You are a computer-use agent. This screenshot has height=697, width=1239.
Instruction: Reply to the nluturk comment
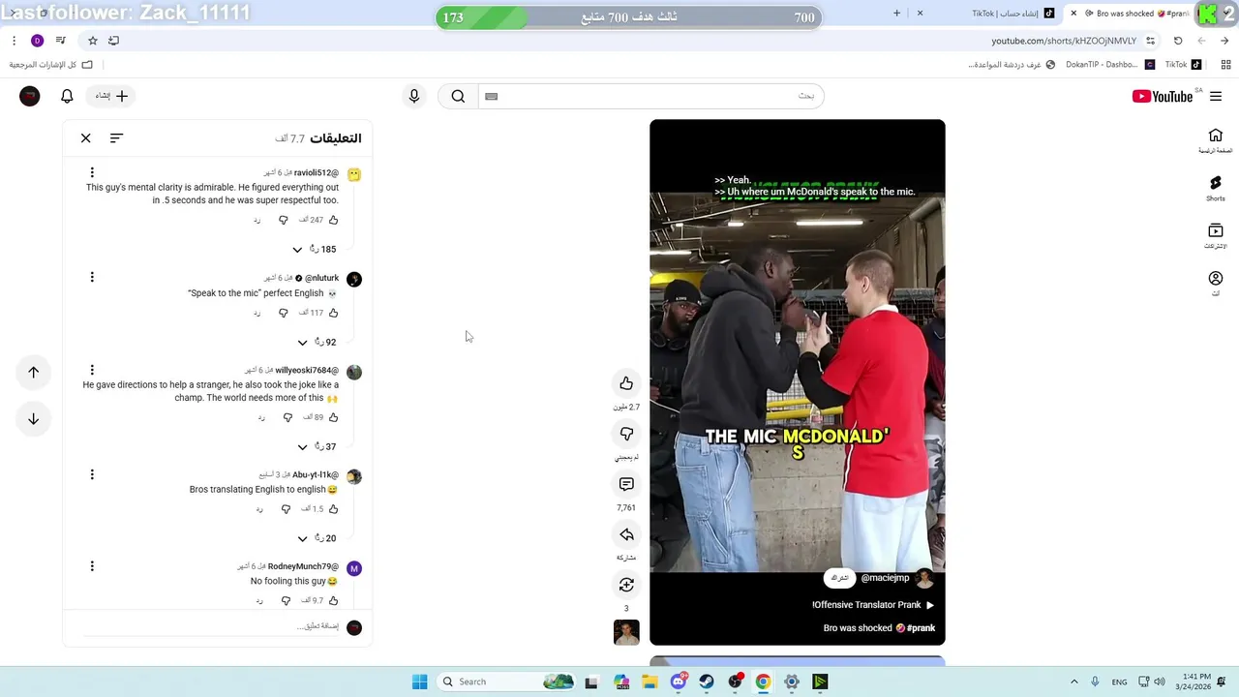click(257, 313)
